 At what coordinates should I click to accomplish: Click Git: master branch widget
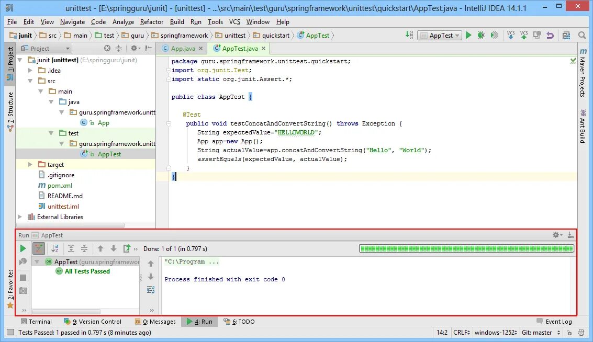541,333
